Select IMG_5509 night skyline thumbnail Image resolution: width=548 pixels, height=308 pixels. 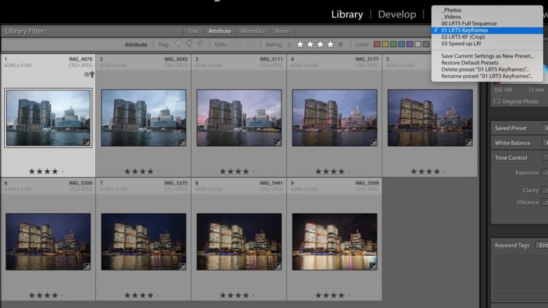pyautogui.click(x=334, y=242)
